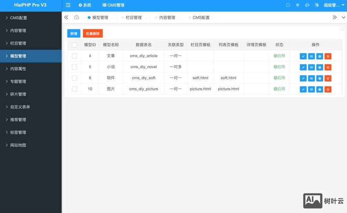Expand 专题管理 sidebar item
347x213 pixels.
tap(31, 81)
